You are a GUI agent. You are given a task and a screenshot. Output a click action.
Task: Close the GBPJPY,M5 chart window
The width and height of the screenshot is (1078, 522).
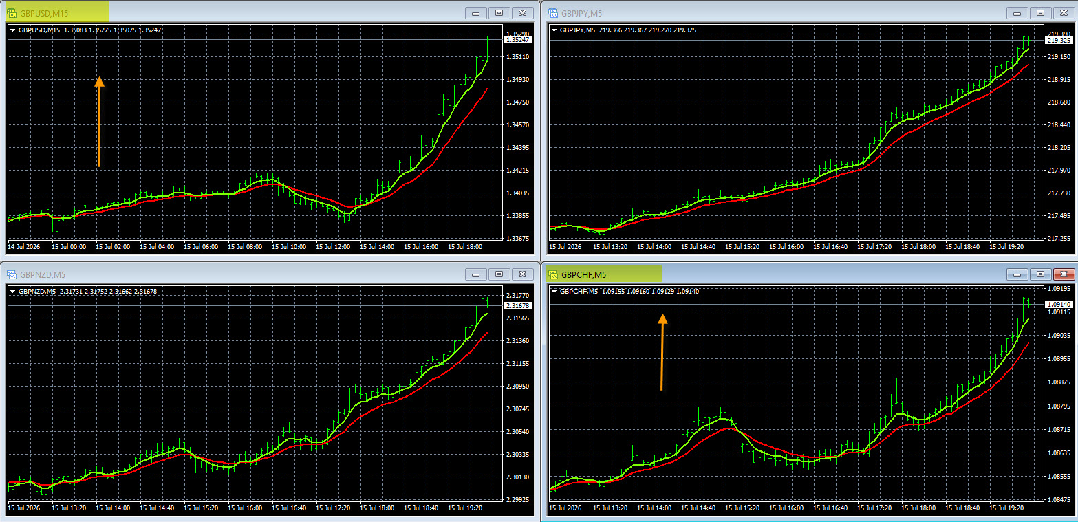(x=1064, y=12)
